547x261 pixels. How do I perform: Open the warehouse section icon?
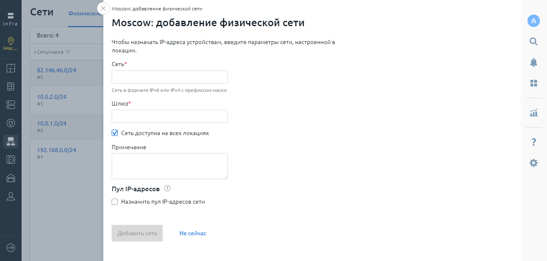coord(11,178)
